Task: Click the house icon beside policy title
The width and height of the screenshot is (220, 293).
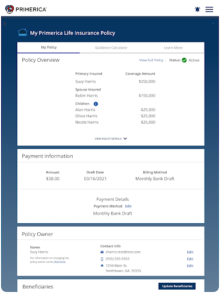Action: (22, 32)
